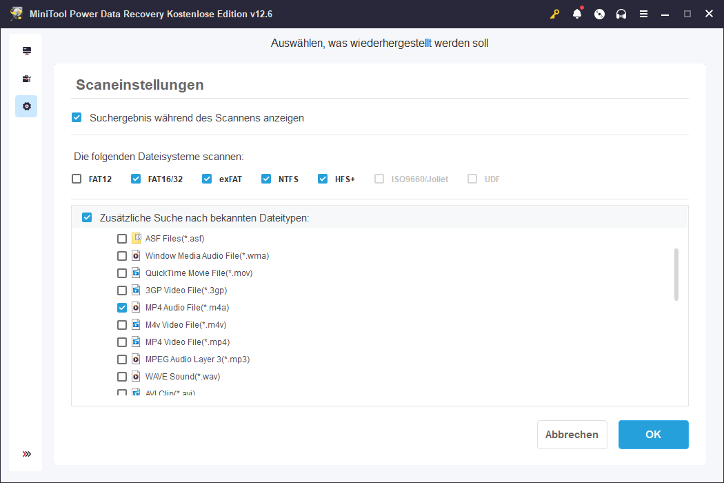The width and height of the screenshot is (724, 483).
Task: Click the UDF checkbox
Action: 472,179
